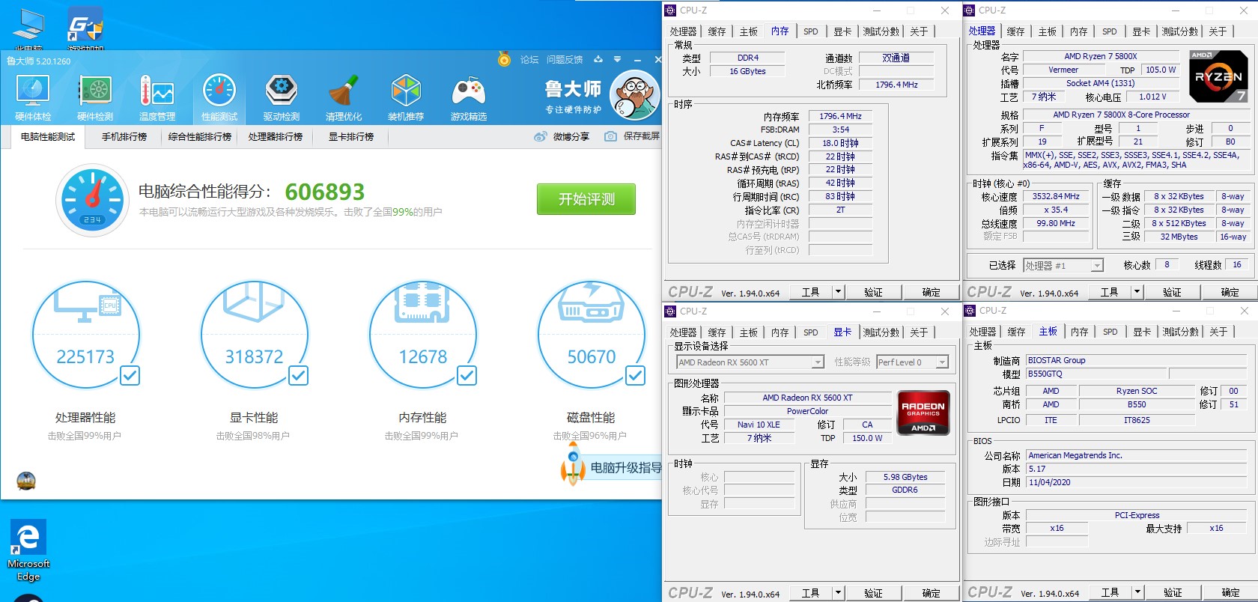This screenshot has height=602, width=1258.
Task: Click the 电脑升级指导 rocket icon
Action: (x=573, y=464)
